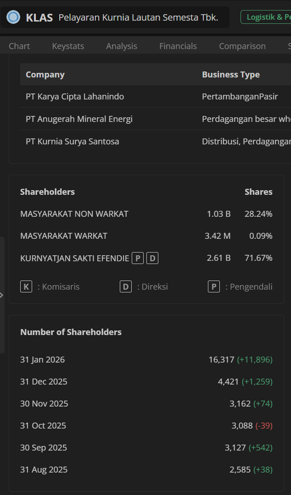Select the MASYARAKAT NON WARKAT shareholder row

[74, 214]
